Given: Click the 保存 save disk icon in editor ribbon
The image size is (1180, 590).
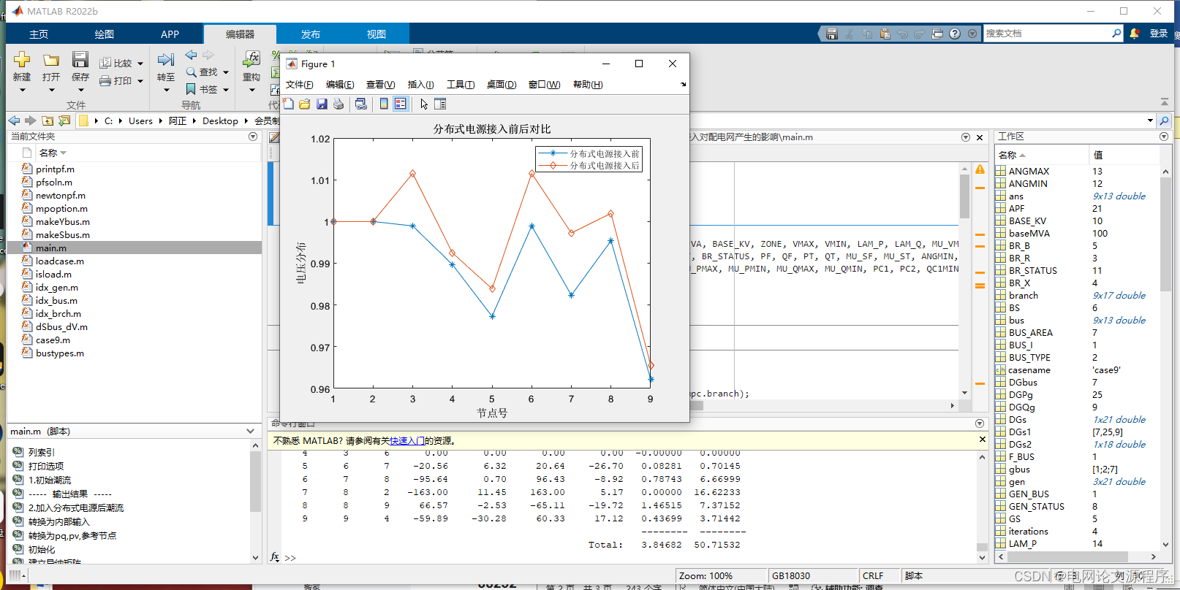Looking at the screenshot, I should (80, 59).
